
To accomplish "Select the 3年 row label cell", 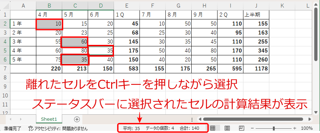I will click(23, 42).
